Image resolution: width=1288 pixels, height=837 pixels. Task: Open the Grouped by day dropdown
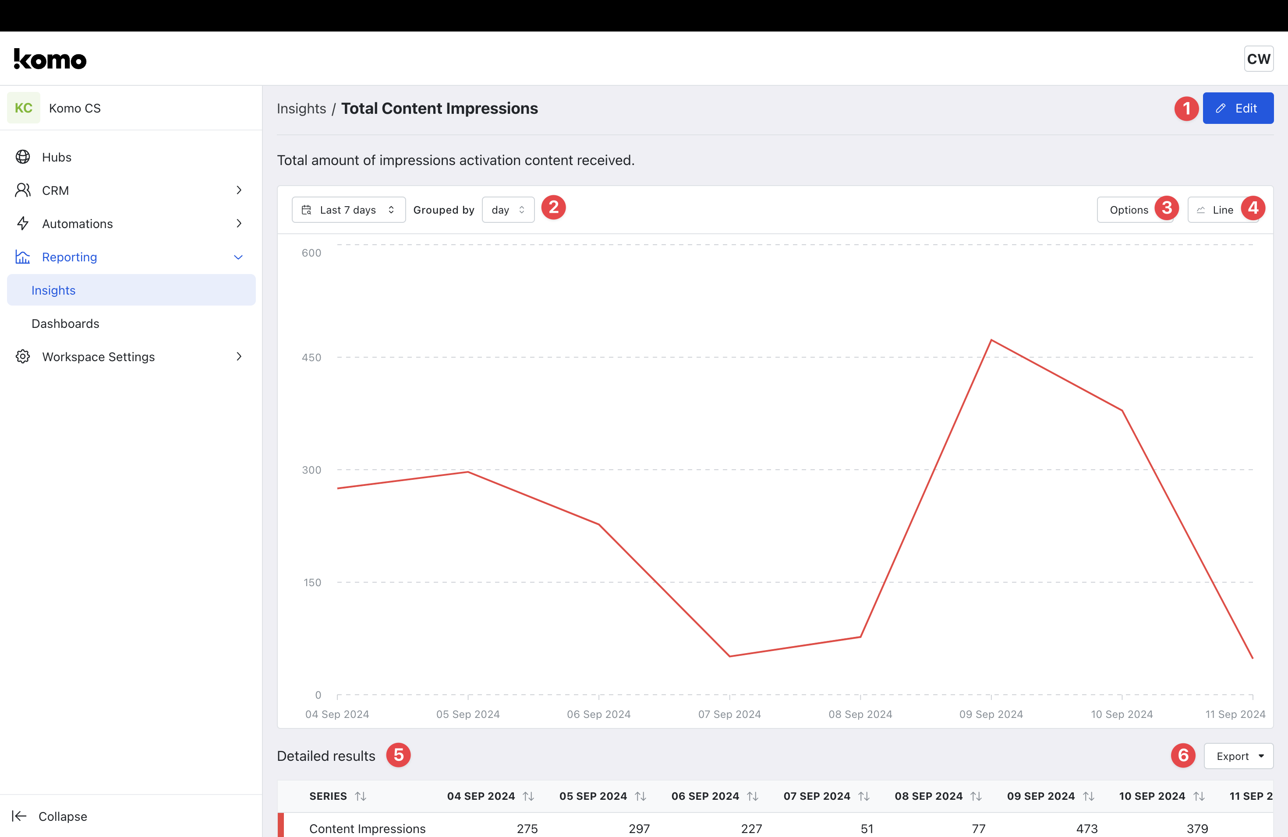pyautogui.click(x=508, y=210)
